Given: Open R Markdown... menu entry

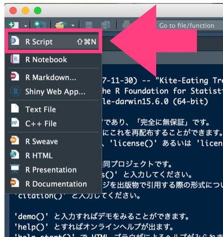Looking at the screenshot, I should (x=53, y=77).
